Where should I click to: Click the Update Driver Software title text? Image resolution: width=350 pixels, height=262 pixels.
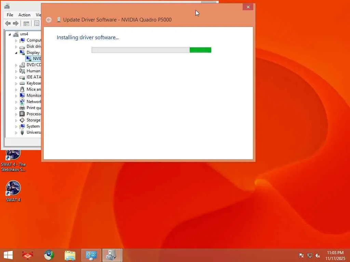tap(118, 19)
